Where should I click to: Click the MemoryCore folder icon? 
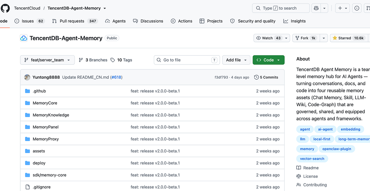[x=27, y=103]
